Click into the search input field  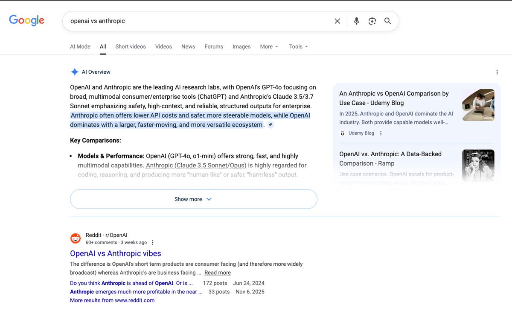pyautogui.click(x=198, y=21)
